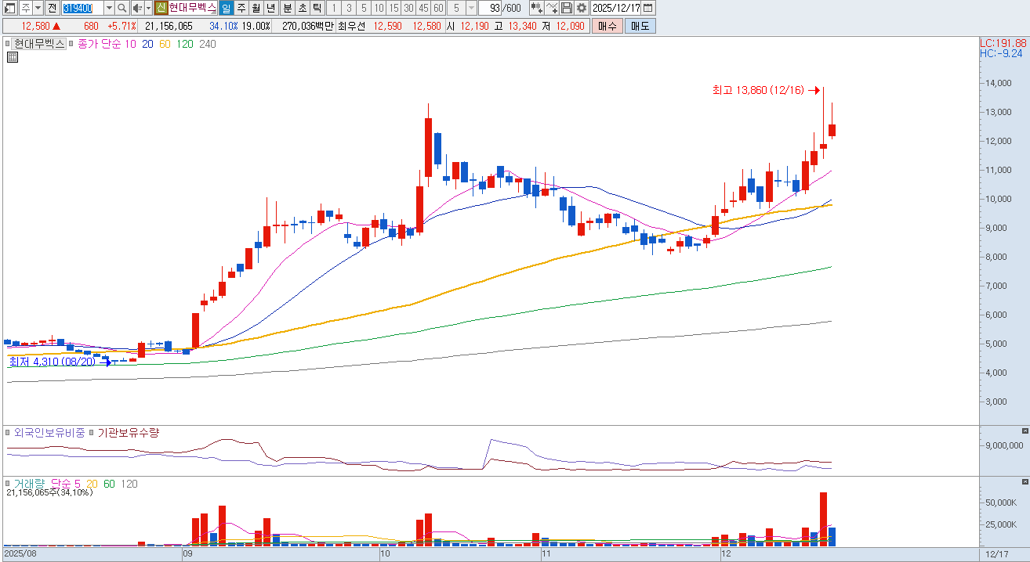Select the 분 (minute) chart period

287,8
